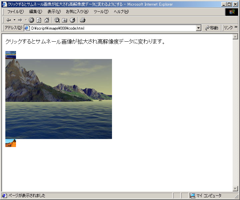Image resolution: width=240 pixels, height=200 pixels.
Task: Open the ツール(T) menu
Action: click(x=101, y=12)
